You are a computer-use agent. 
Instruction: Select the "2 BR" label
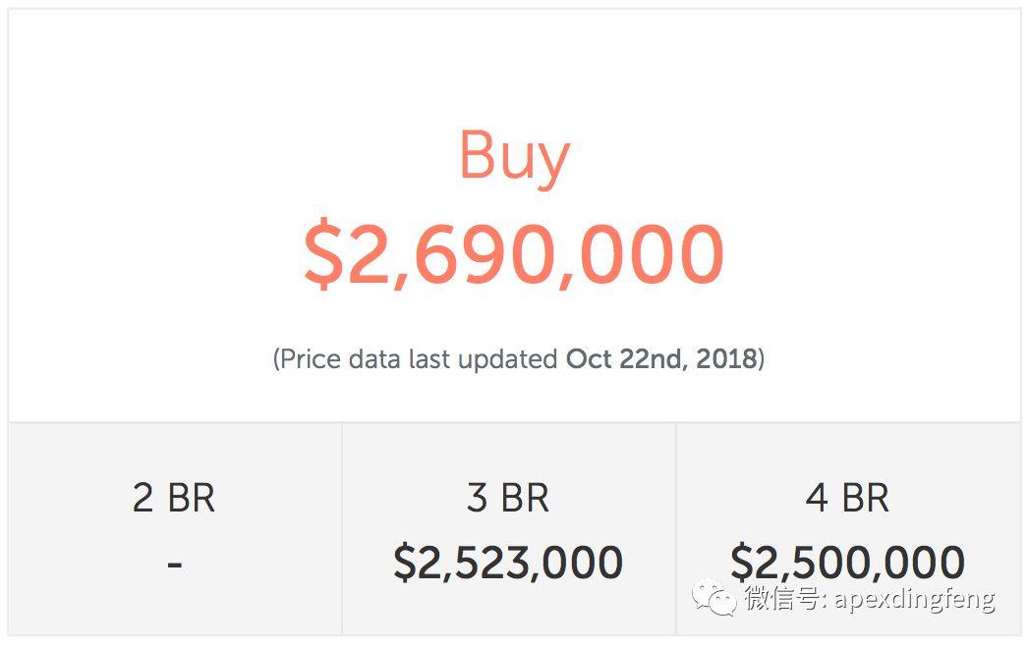pyautogui.click(x=174, y=499)
